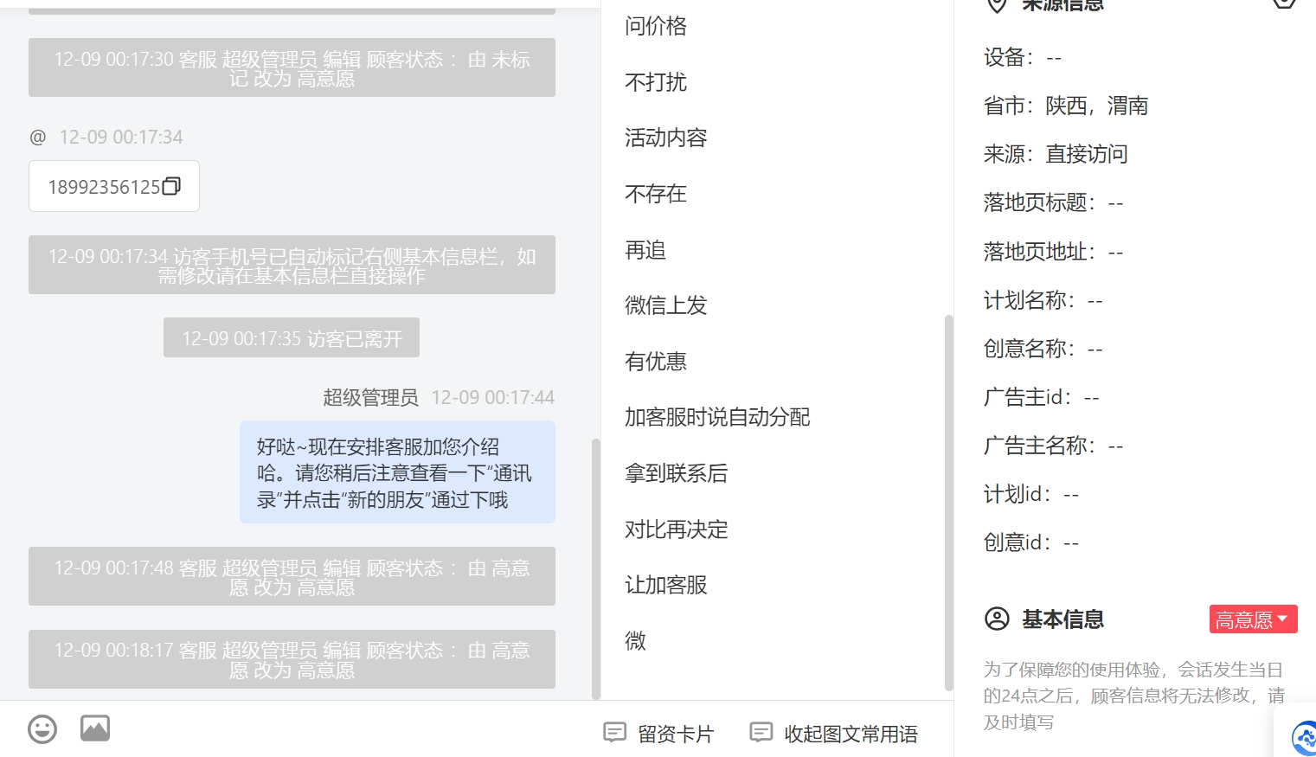Click the chat history scrollbar
This screenshot has width=1316, height=757.
coord(595,568)
